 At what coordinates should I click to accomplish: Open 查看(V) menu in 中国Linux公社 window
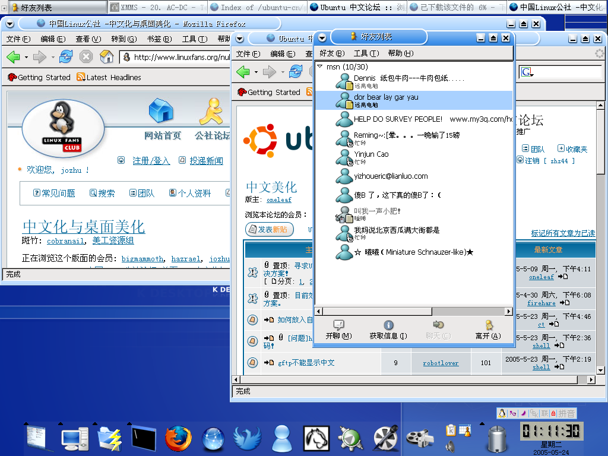click(88, 39)
